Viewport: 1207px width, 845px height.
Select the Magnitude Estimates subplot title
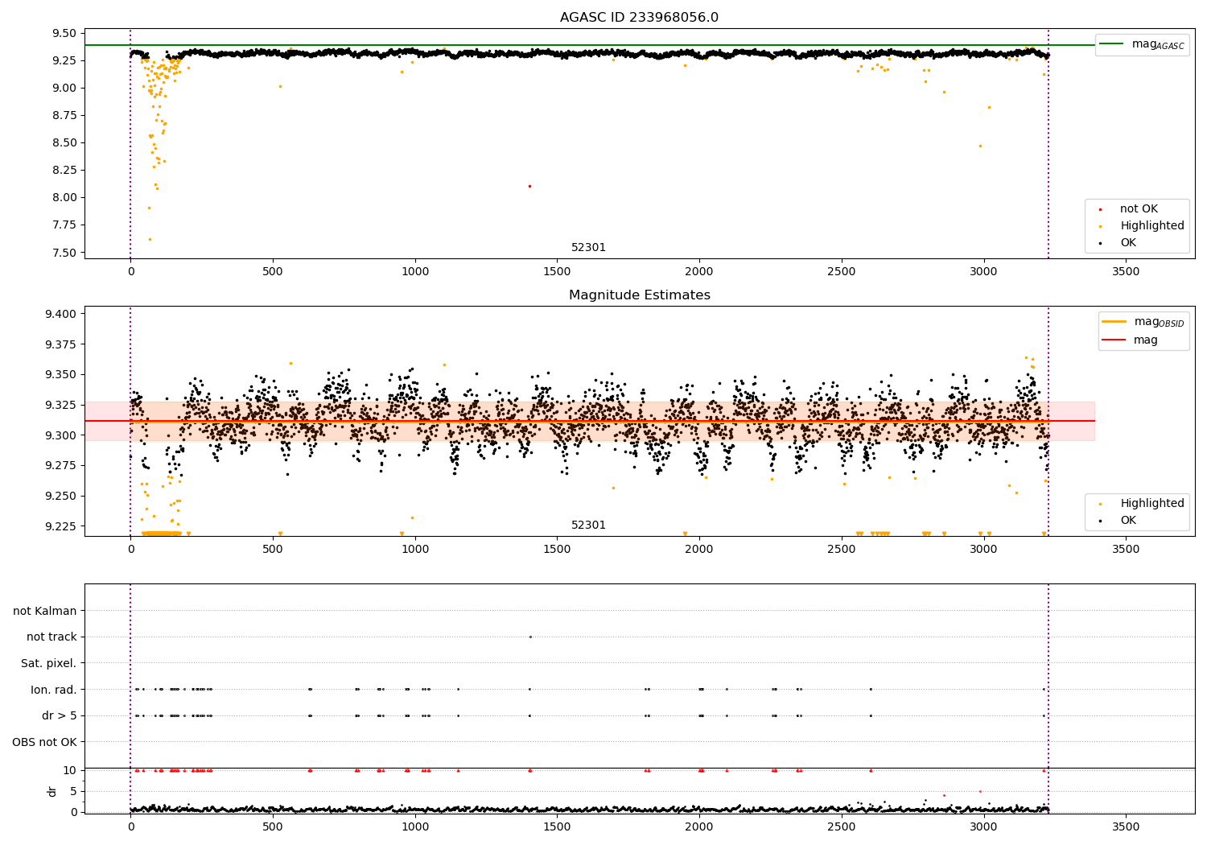point(639,295)
